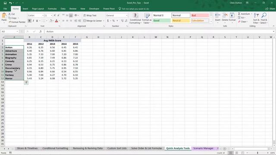The image size is (276, 155).
Task: Click Wrap Text button
Action: click(x=90, y=15)
